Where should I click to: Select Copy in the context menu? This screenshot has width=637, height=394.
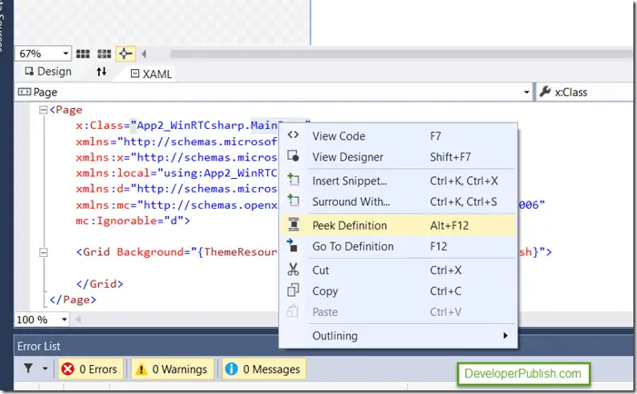coord(398,291)
